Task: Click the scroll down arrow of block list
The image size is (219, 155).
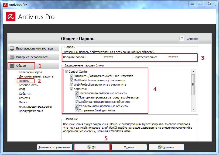Action: (x=193, y=110)
